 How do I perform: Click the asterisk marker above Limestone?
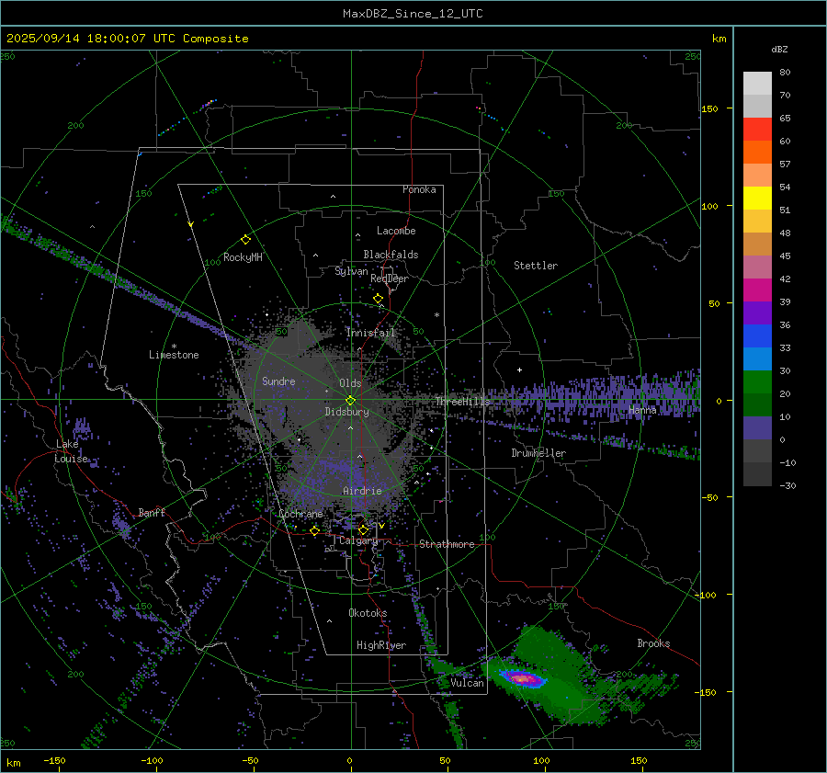tap(174, 347)
